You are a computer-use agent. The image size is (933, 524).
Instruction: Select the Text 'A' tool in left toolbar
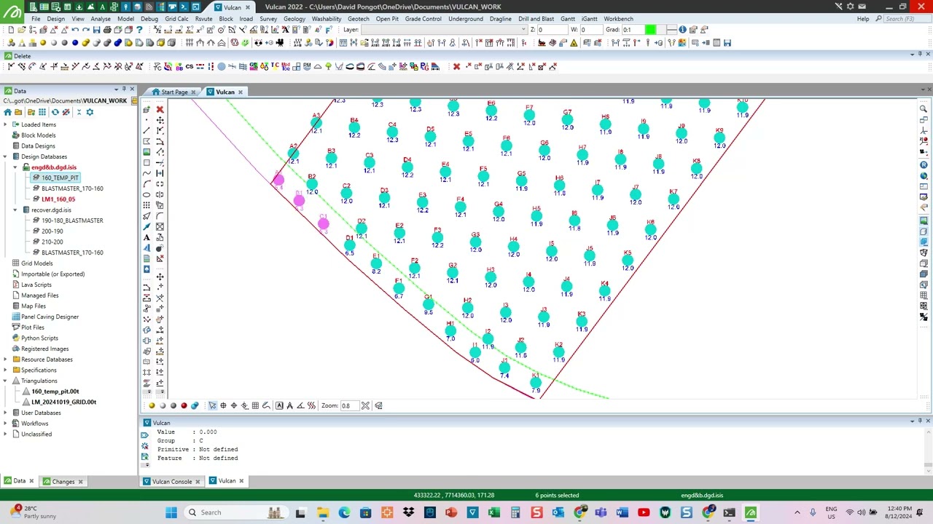[x=147, y=237]
